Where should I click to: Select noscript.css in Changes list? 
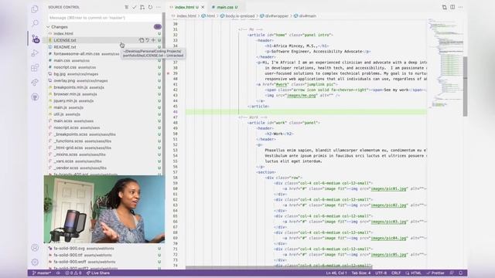104,67
